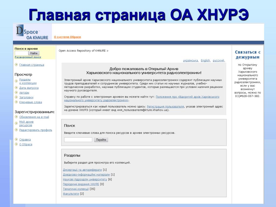
Task: Open 'Дисертації та автореферати' section
Action: (82, 170)
